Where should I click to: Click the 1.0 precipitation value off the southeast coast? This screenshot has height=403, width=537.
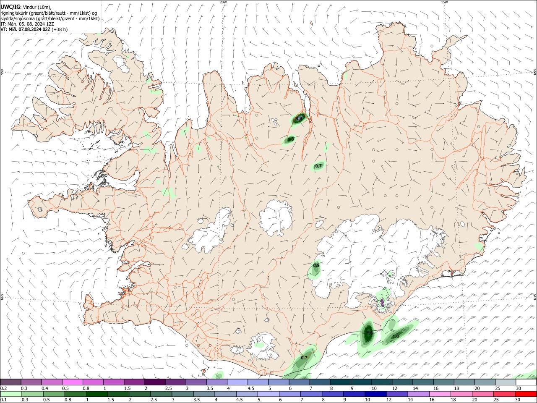pyautogui.click(x=396, y=337)
